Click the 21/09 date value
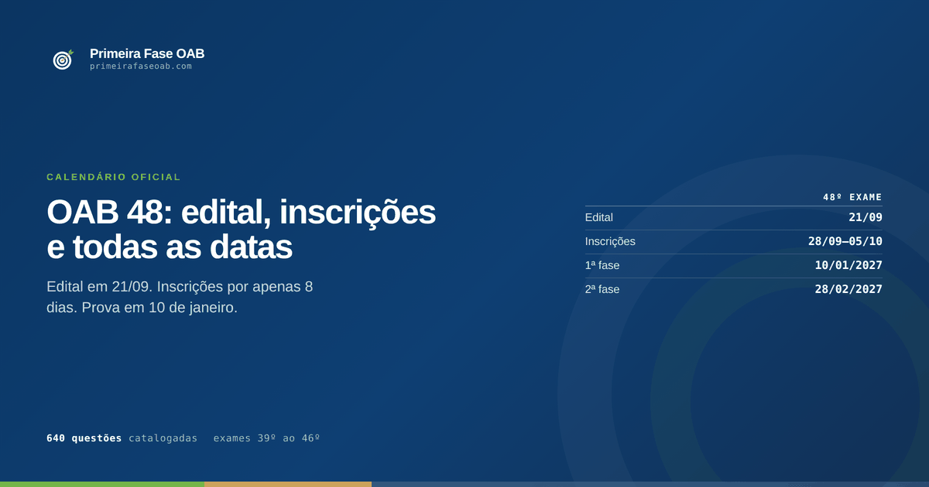 pos(866,217)
